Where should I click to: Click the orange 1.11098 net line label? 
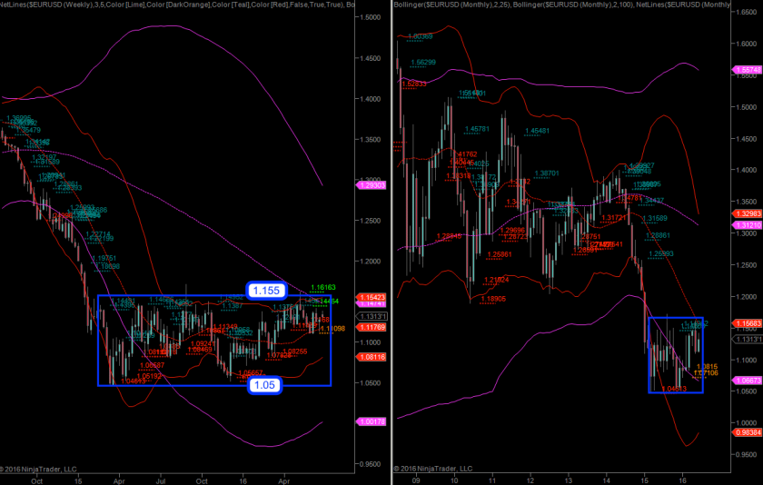[x=332, y=329]
